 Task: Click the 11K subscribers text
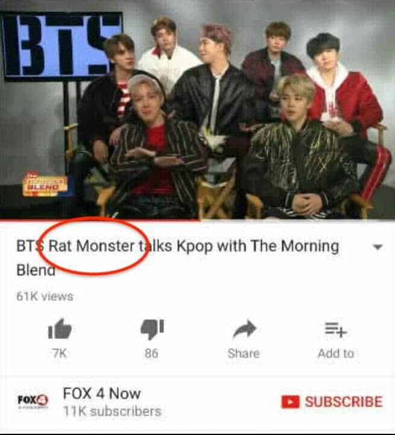[112, 411]
